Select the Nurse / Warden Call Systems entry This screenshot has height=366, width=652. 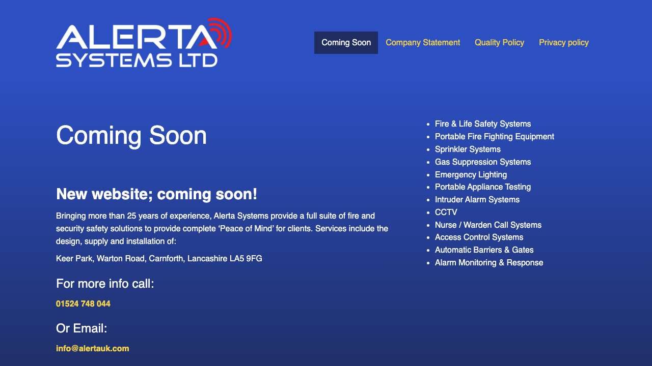point(488,225)
